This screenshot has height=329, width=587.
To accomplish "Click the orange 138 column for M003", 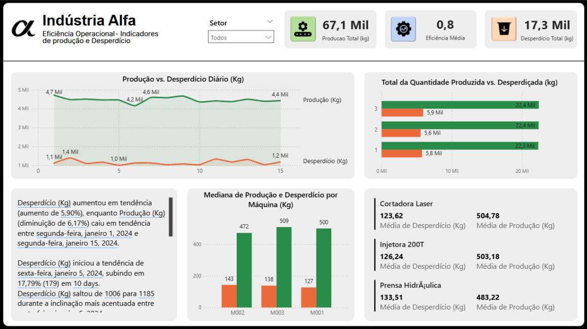I will [x=269, y=297].
